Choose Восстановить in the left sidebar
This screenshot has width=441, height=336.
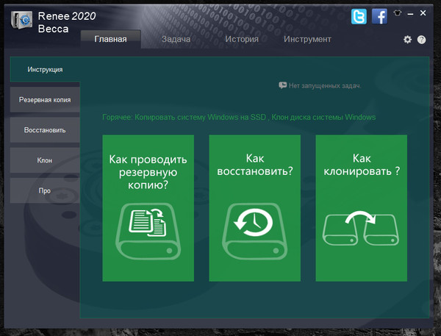pos(45,130)
